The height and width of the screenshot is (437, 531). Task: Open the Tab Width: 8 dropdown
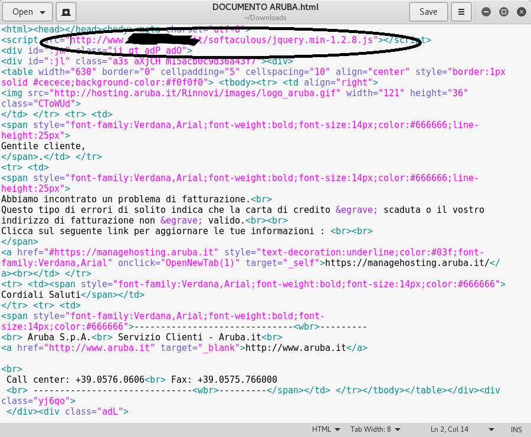tap(375, 429)
